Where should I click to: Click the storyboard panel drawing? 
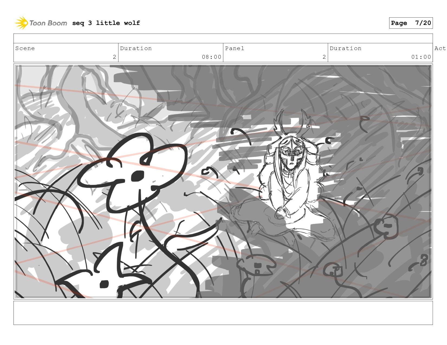[x=223, y=182]
